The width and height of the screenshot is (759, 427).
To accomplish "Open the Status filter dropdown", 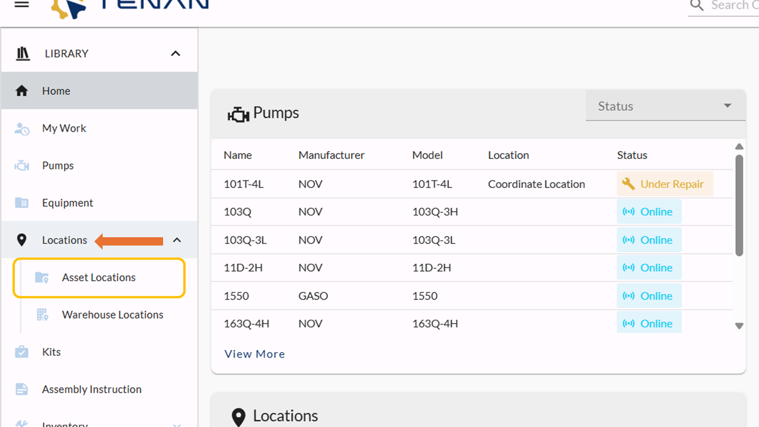I will tap(665, 107).
